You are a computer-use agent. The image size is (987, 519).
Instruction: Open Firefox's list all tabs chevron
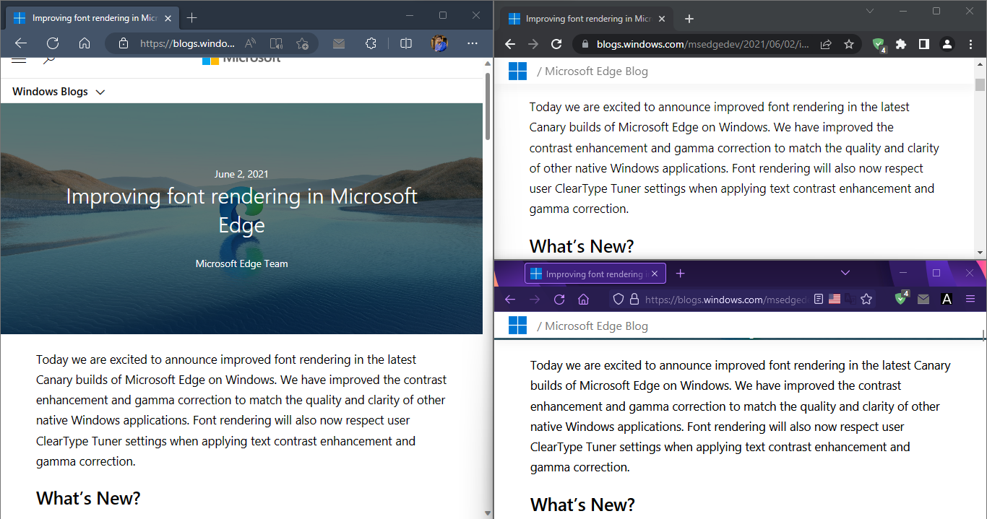(845, 273)
